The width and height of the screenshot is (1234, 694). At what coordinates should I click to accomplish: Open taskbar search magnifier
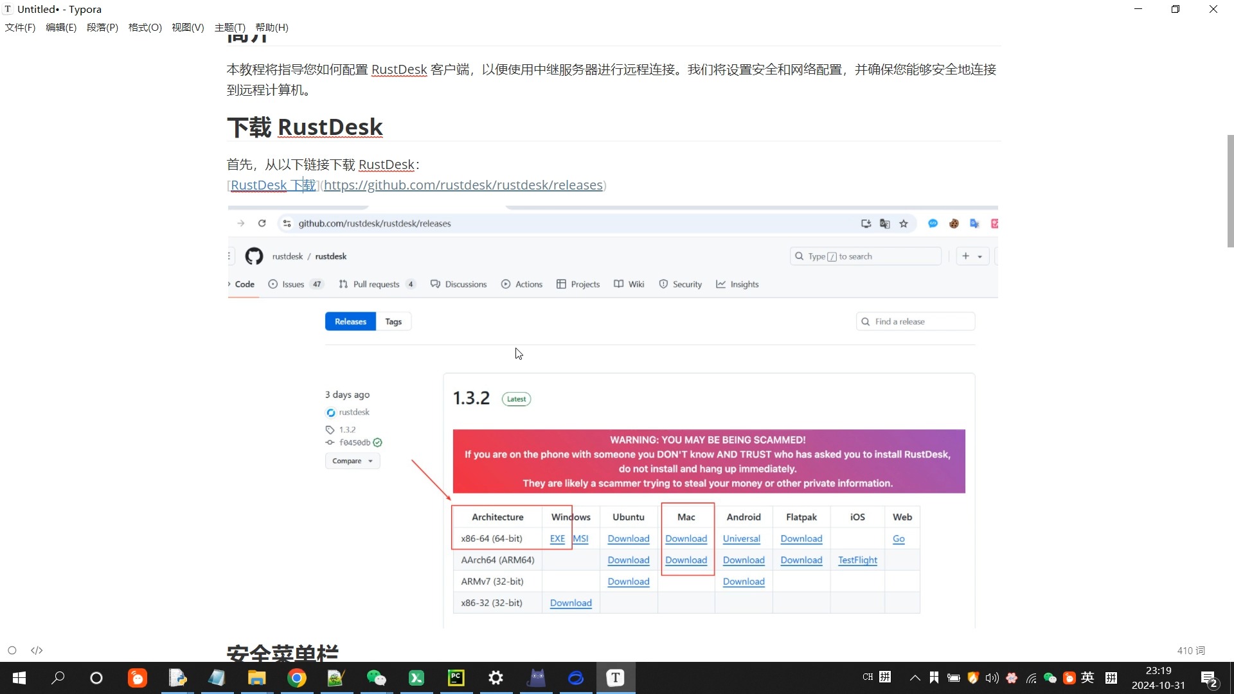point(58,678)
